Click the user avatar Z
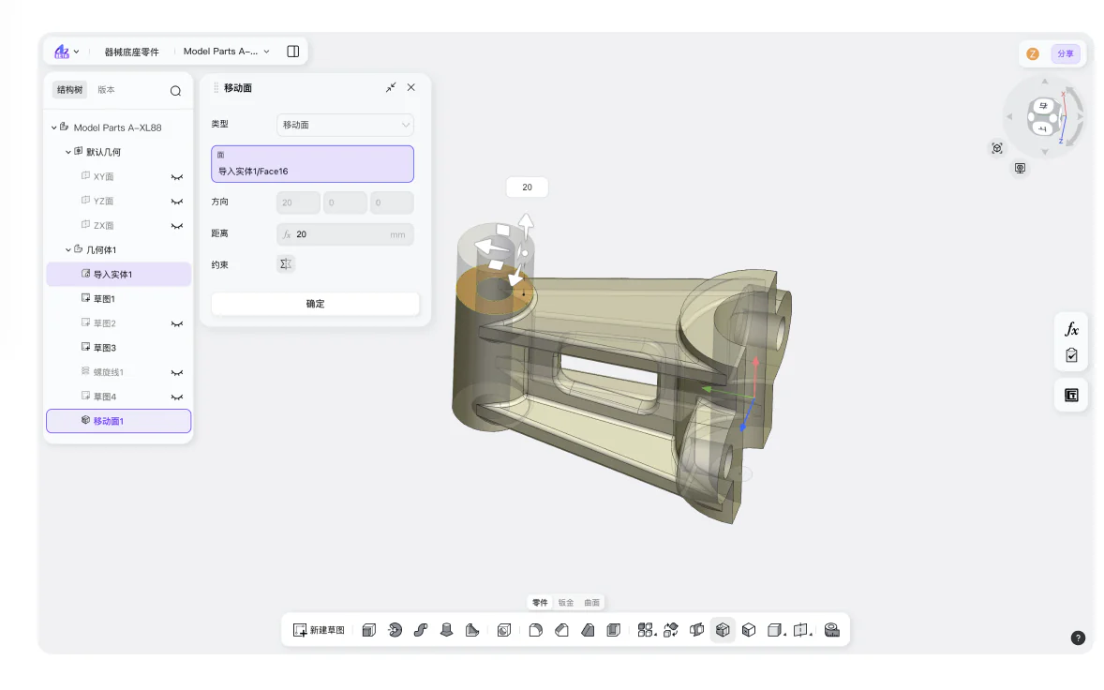 coord(1033,54)
